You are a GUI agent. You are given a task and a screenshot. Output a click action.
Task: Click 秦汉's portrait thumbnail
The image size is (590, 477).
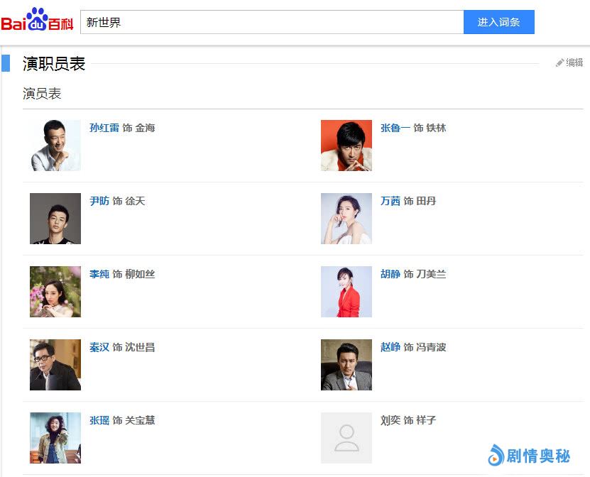tap(55, 365)
